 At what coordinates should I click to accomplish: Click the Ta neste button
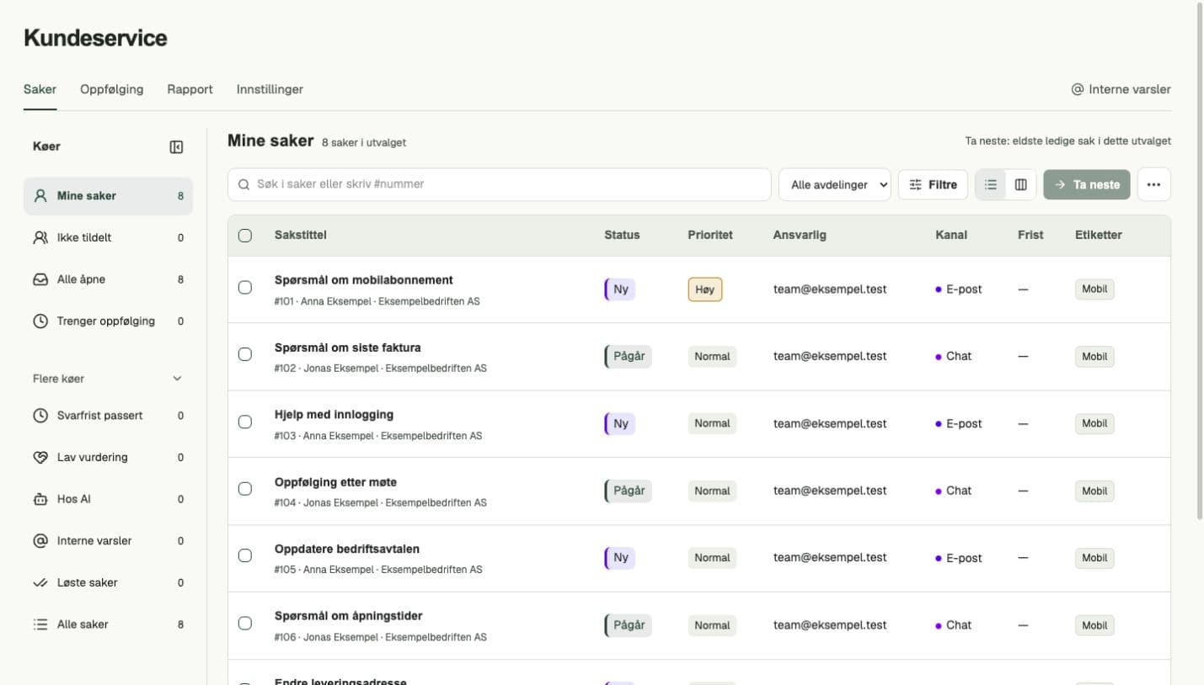point(1087,184)
